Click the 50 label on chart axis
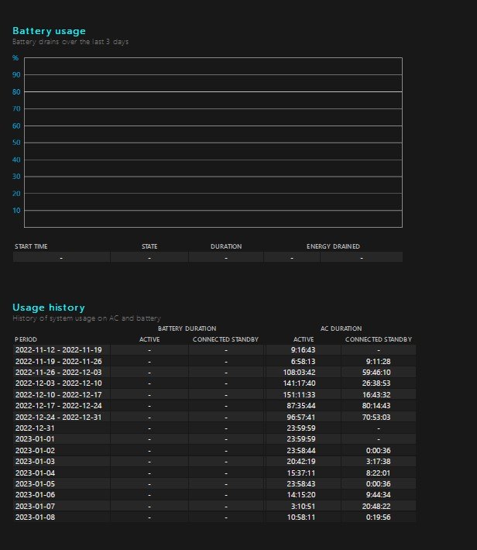This screenshot has height=550, width=477. tap(16, 143)
